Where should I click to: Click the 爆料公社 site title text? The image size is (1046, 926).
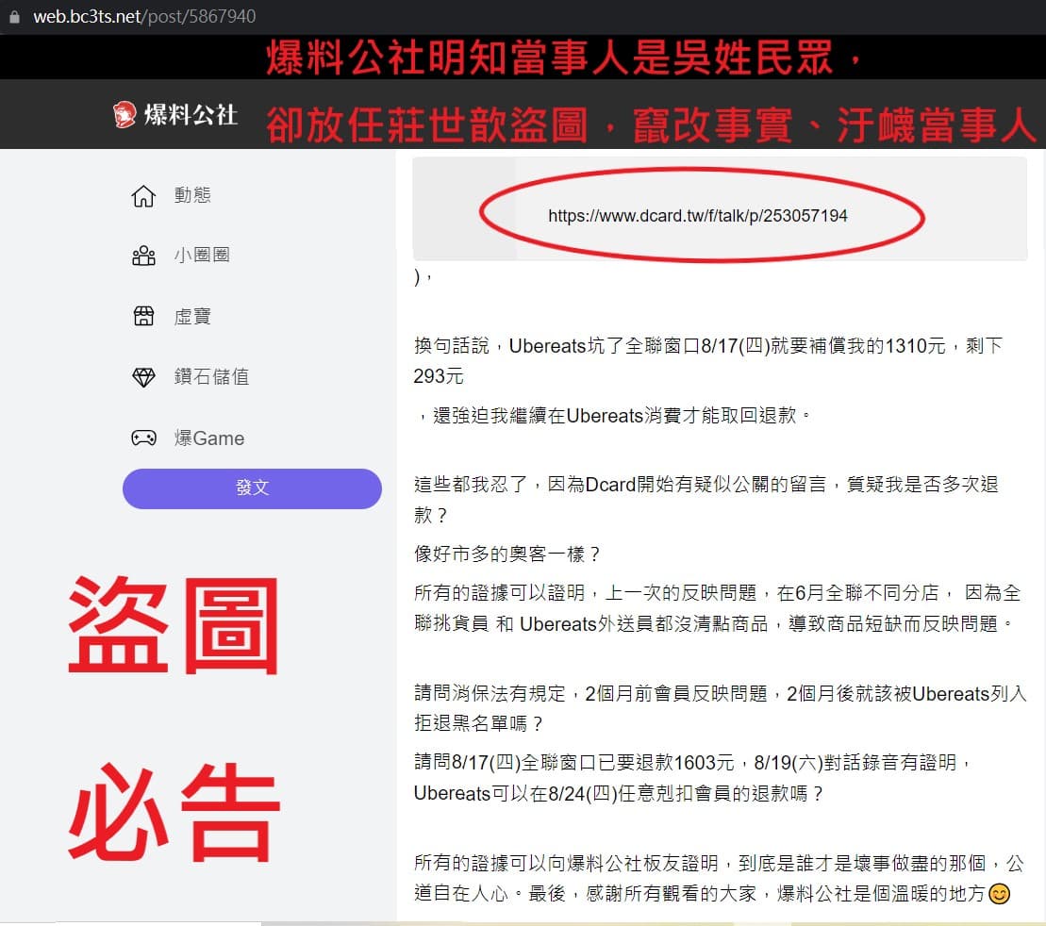click(191, 115)
